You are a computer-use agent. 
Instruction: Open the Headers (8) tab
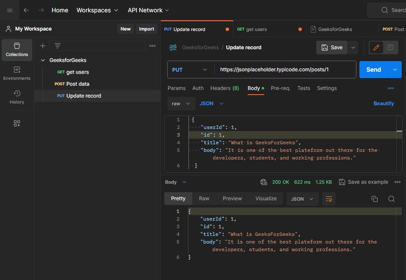[x=224, y=88]
